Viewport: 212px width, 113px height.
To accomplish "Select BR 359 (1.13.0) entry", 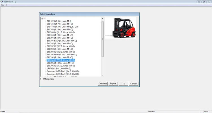I will point(60,35).
